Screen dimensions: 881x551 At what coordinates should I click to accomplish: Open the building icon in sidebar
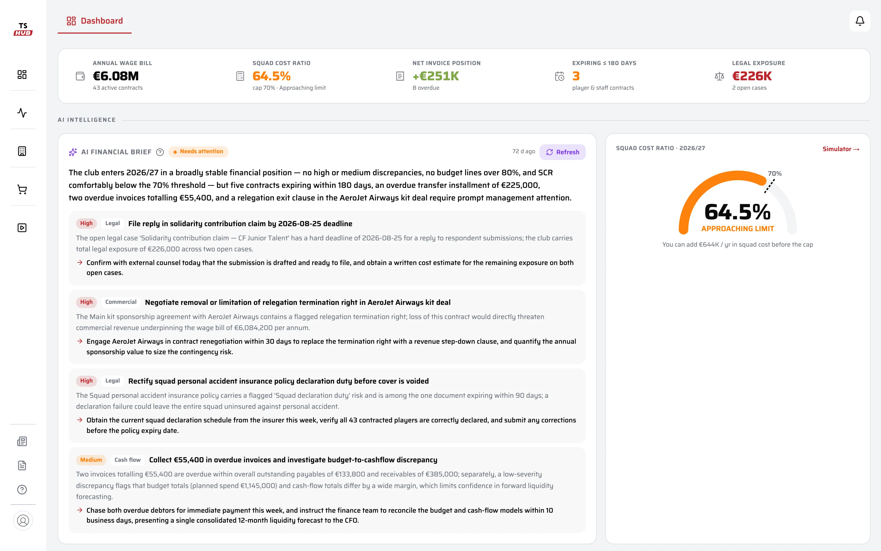coord(22,151)
